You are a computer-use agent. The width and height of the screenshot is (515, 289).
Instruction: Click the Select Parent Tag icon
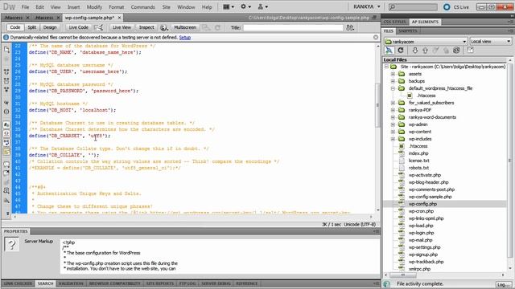(x=6, y=103)
